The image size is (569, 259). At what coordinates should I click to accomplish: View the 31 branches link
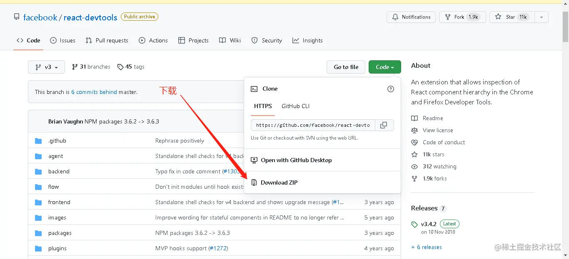tap(91, 67)
